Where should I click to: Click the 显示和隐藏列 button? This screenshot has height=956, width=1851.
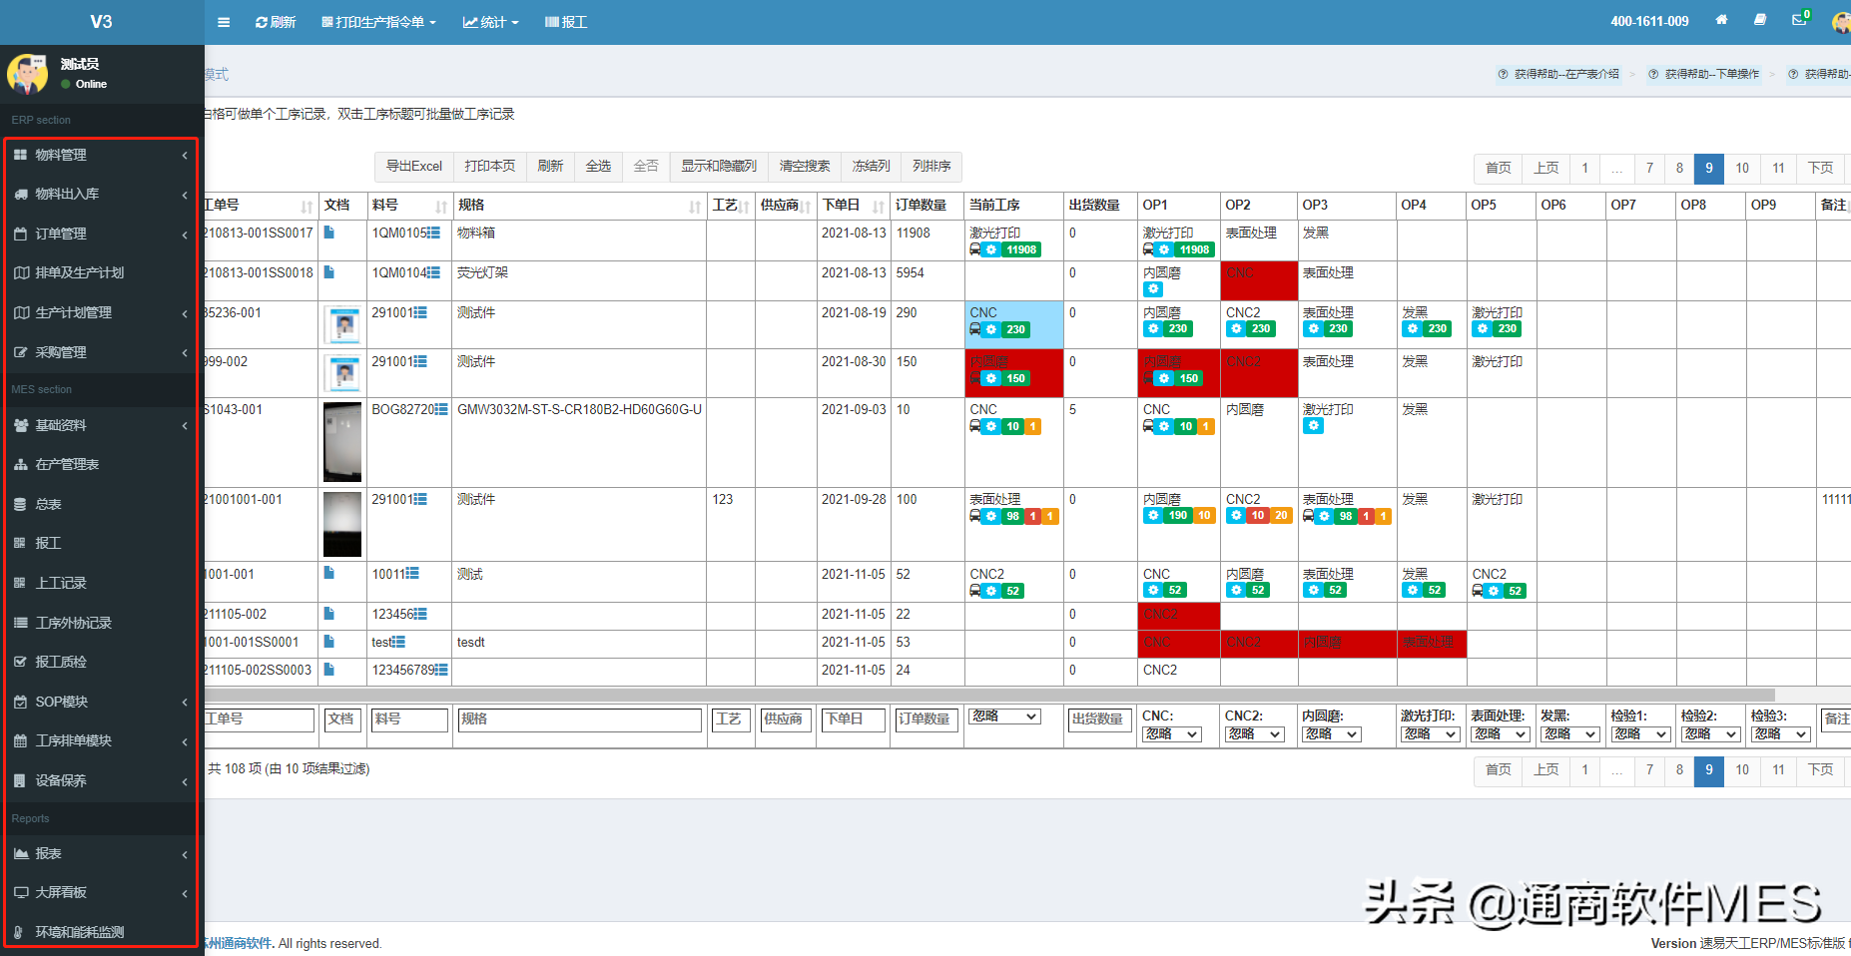coord(719,167)
